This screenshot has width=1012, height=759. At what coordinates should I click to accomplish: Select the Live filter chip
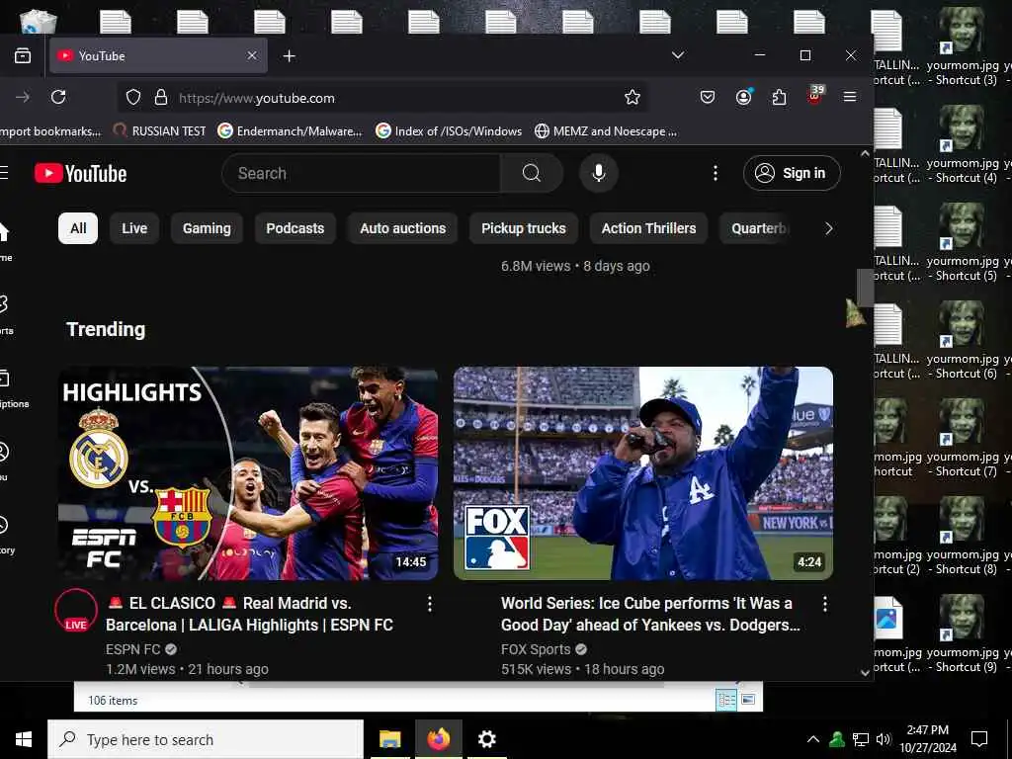pyautogui.click(x=134, y=228)
